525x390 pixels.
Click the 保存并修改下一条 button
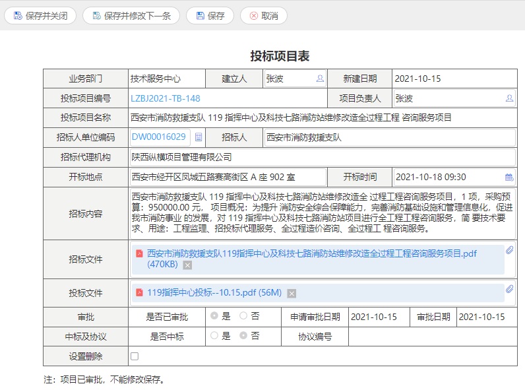(131, 16)
